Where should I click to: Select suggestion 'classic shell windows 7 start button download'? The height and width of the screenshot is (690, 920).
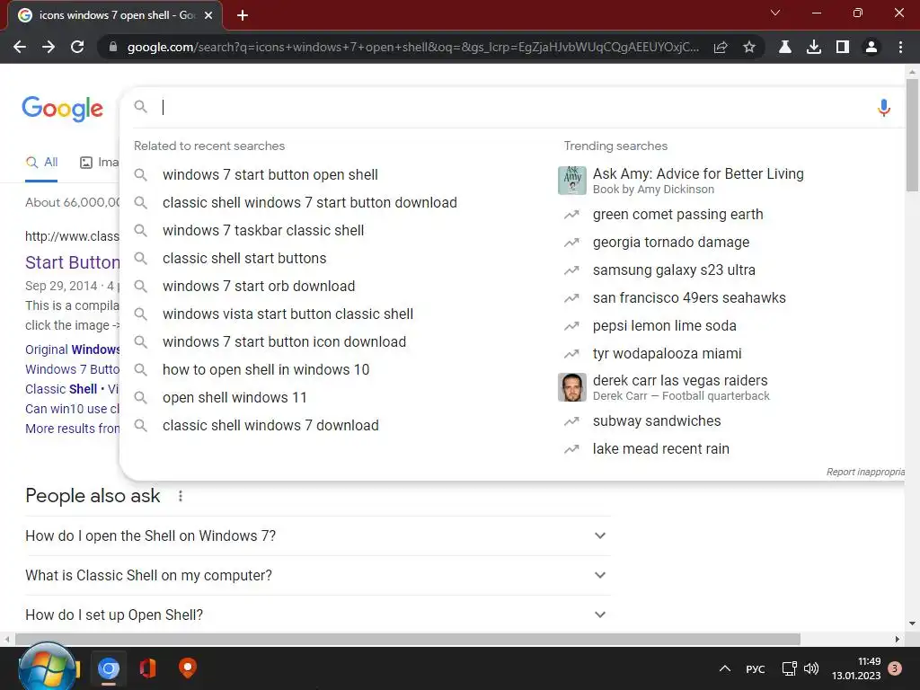(310, 202)
